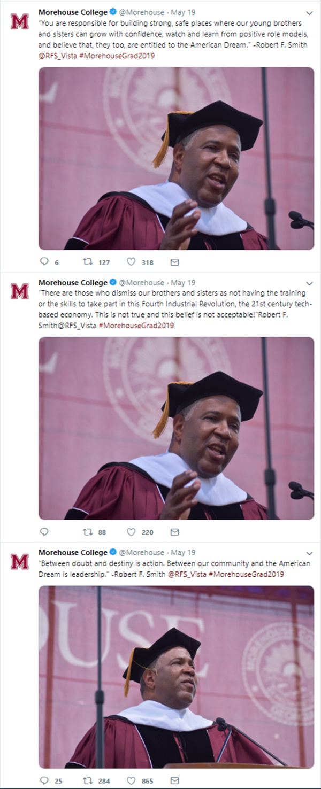Like the tweet with 865 likes
Image resolution: width=321 pixels, height=789 pixels.
[131, 780]
